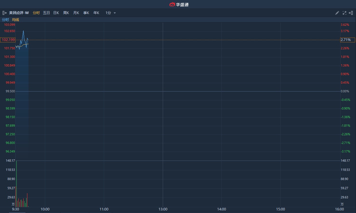Click the -1.81% percent axis label
This screenshot has height=213, width=356.
coord(345,126)
